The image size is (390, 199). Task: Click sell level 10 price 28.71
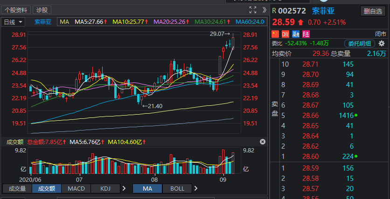coord(310,64)
